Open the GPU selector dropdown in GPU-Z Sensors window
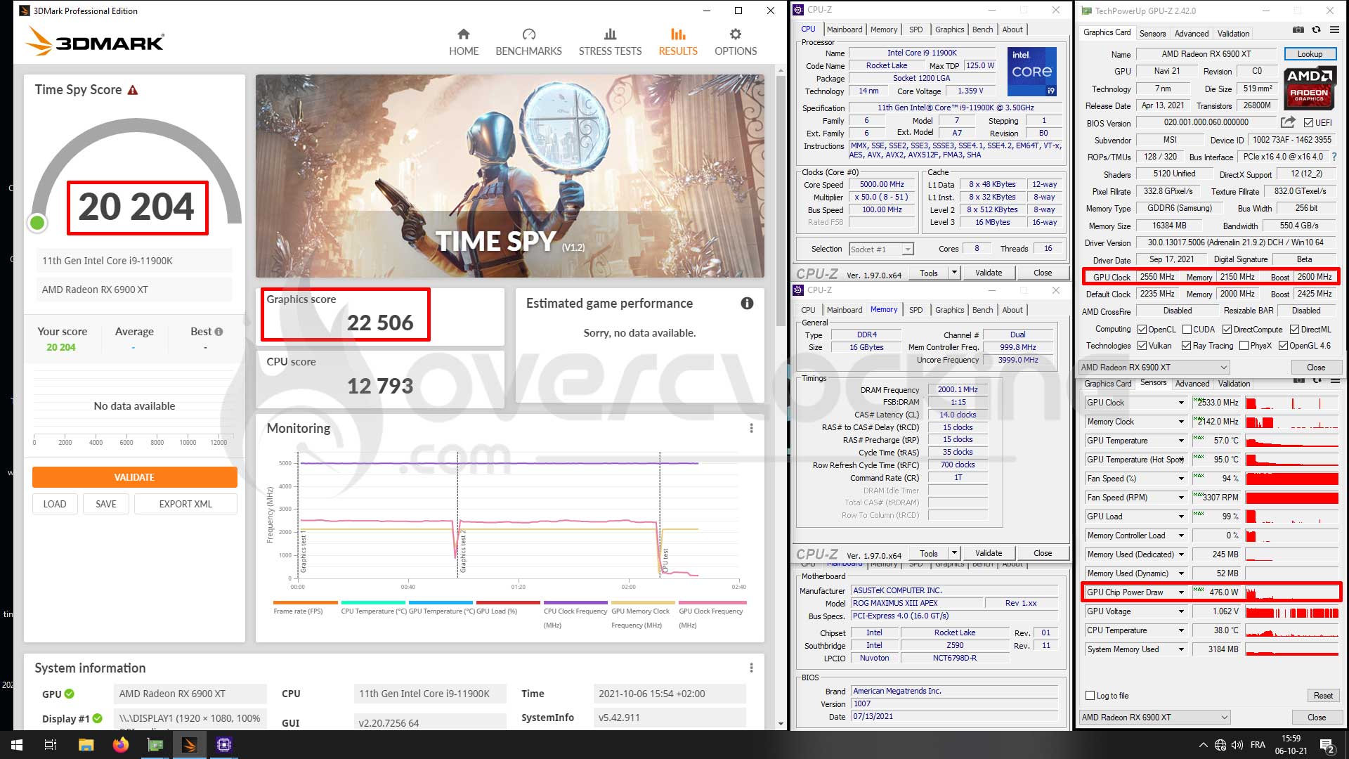Screen dimensions: 1349x759 click(1154, 718)
